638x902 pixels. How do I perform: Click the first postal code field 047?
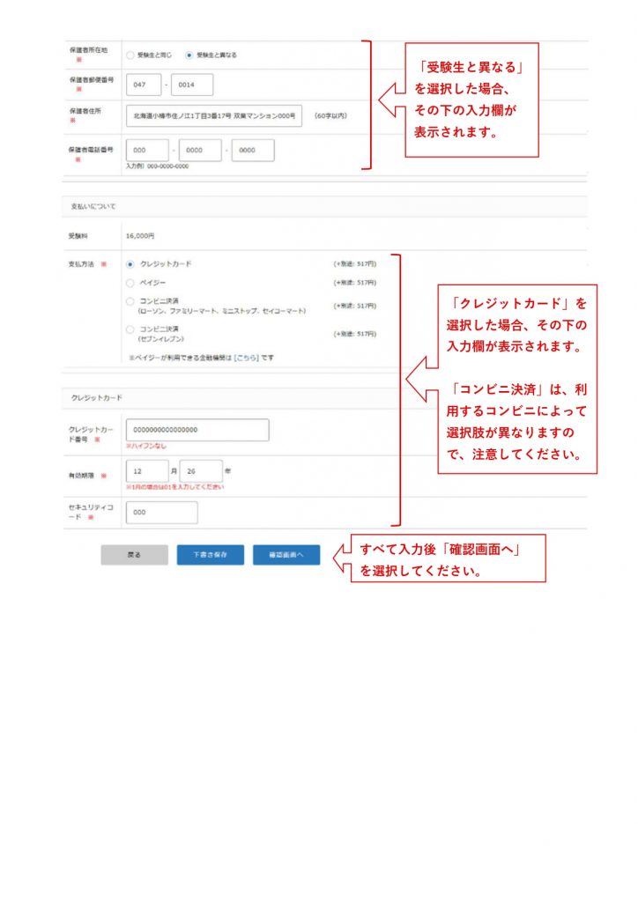pyautogui.click(x=145, y=85)
